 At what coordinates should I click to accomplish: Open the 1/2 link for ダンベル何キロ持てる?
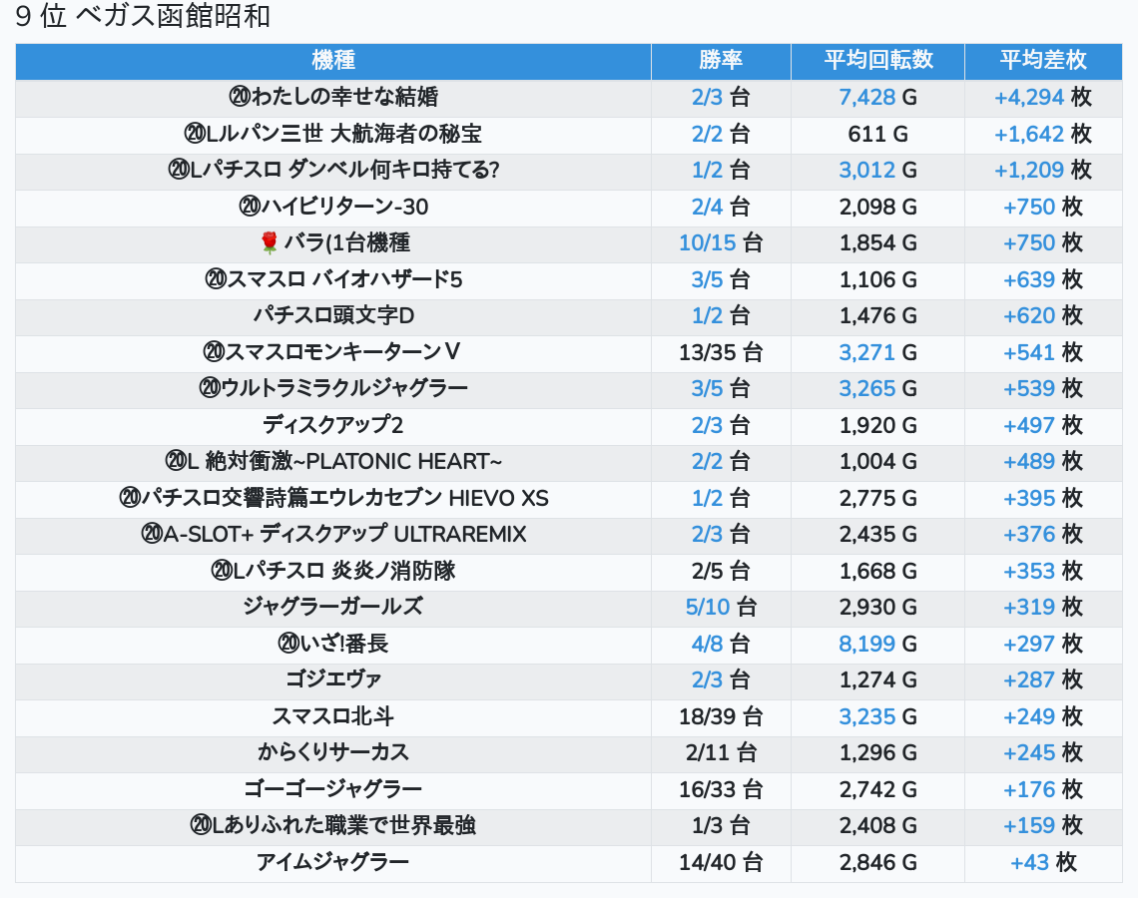(707, 171)
